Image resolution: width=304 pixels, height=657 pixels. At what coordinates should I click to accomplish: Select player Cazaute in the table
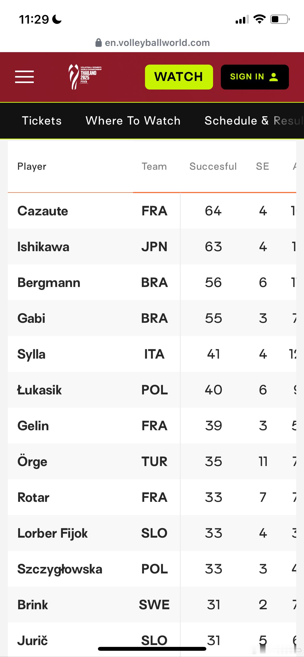point(43,211)
